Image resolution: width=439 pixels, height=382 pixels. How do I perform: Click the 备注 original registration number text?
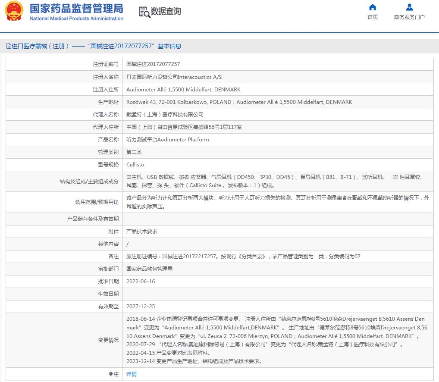tap(243, 257)
